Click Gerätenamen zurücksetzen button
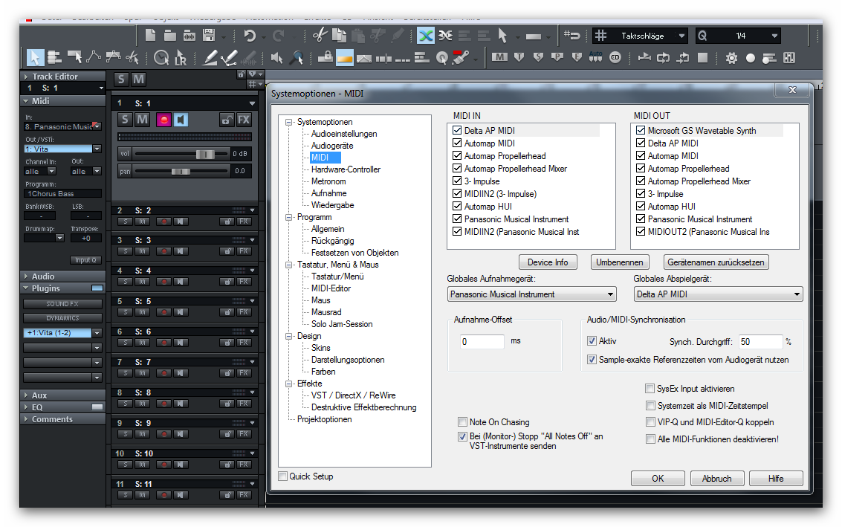The height and width of the screenshot is (527, 842). [x=716, y=262]
